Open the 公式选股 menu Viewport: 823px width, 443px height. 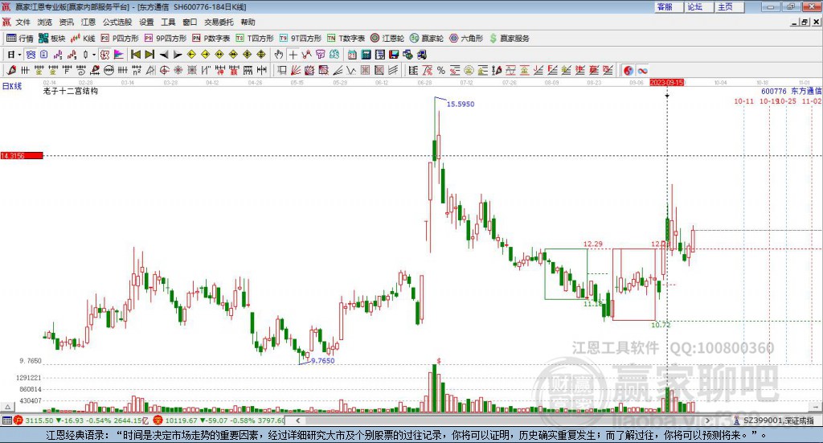pyautogui.click(x=117, y=22)
